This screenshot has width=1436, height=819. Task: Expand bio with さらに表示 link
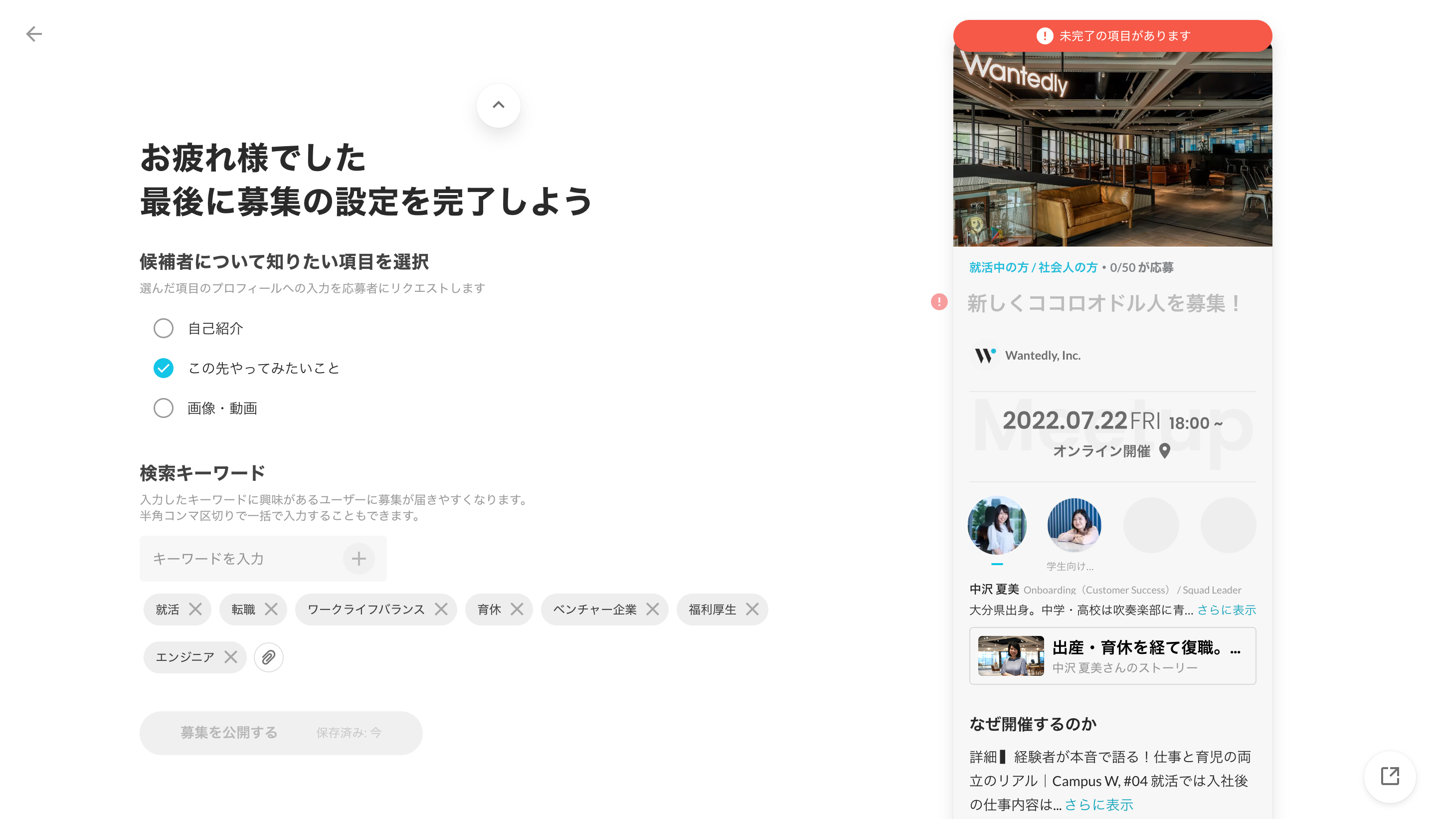pos(1226,610)
